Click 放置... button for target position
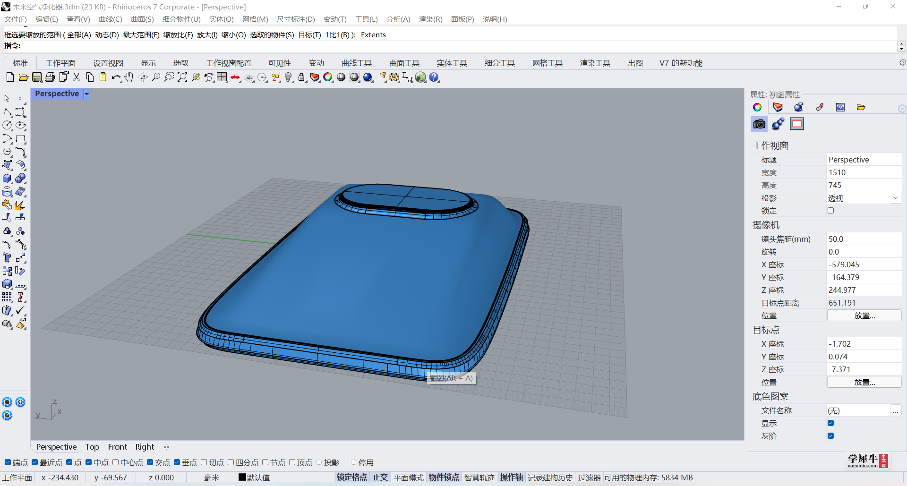Image resolution: width=907 pixels, height=486 pixels. pyautogui.click(x=864, y=382)
